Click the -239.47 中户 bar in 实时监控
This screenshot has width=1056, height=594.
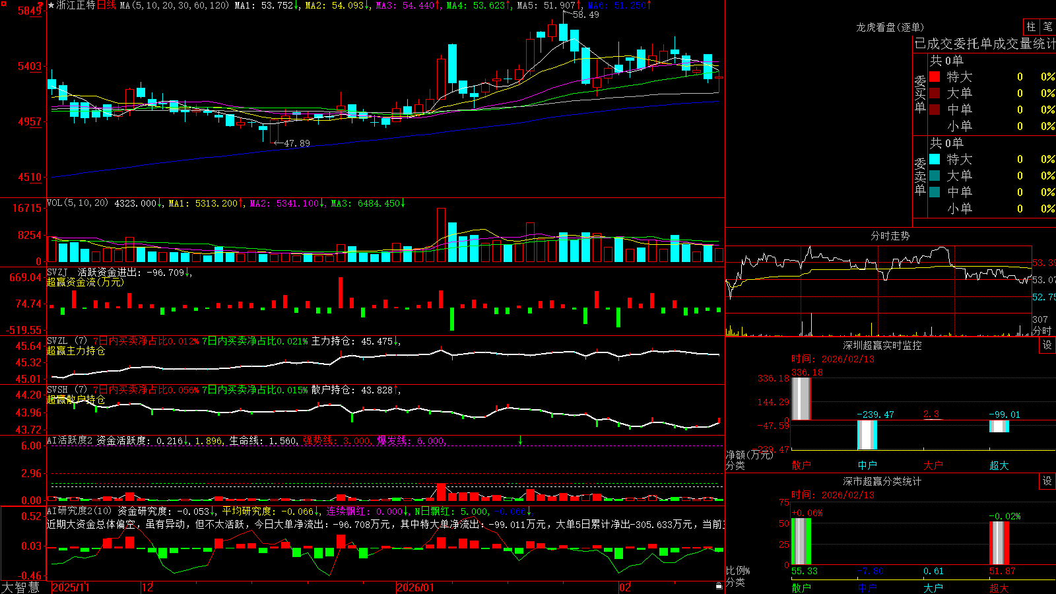coord(867,435)
